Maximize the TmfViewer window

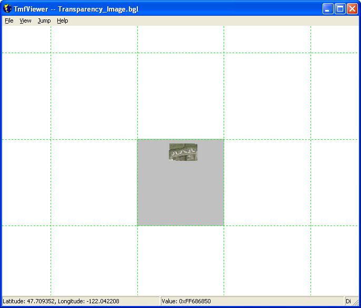(x=340, y=9)
